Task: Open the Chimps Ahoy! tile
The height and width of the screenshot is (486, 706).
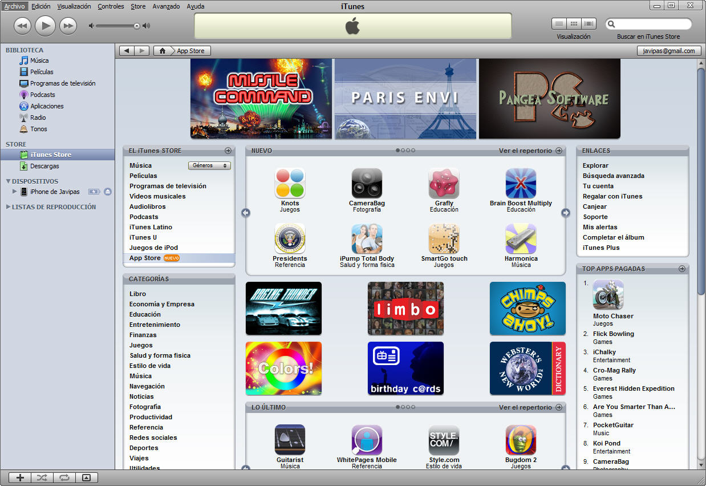Action: click(x=528, y=308)
